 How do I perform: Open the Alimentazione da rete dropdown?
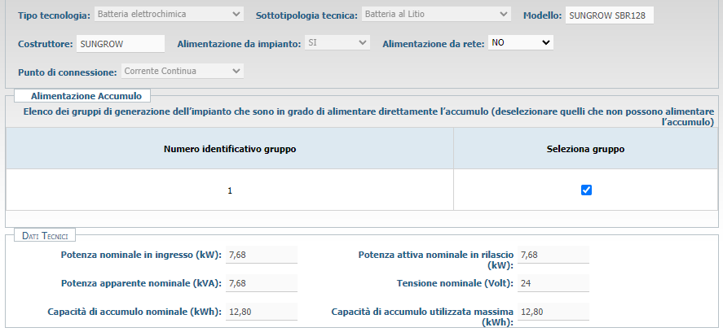coord(520,41)
